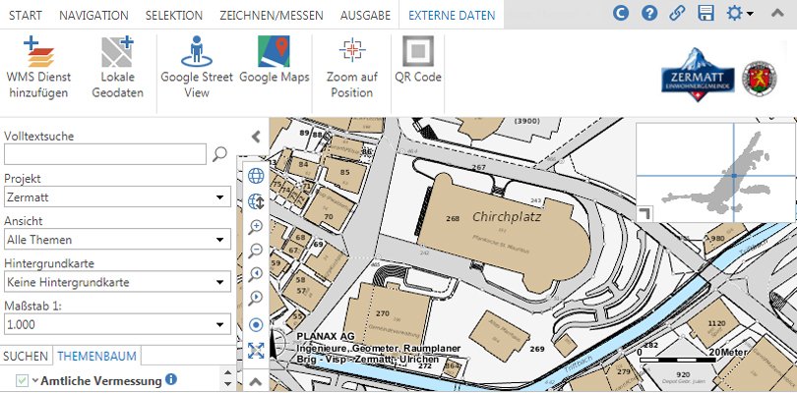The width and height of the screenshot is (797, 393).
Task: Click inside the Volltextsuche text field
Action: point(104,153)
